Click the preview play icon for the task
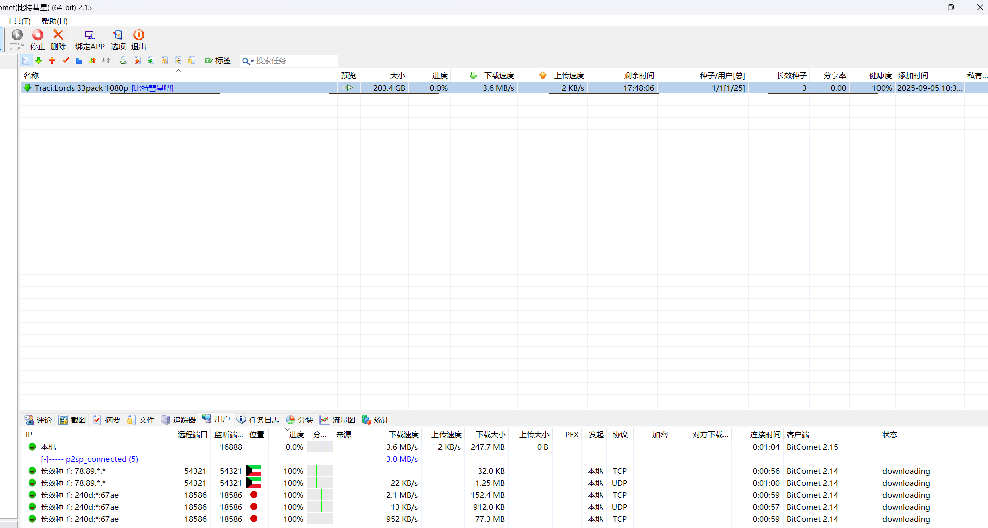 tap(348, 88)
